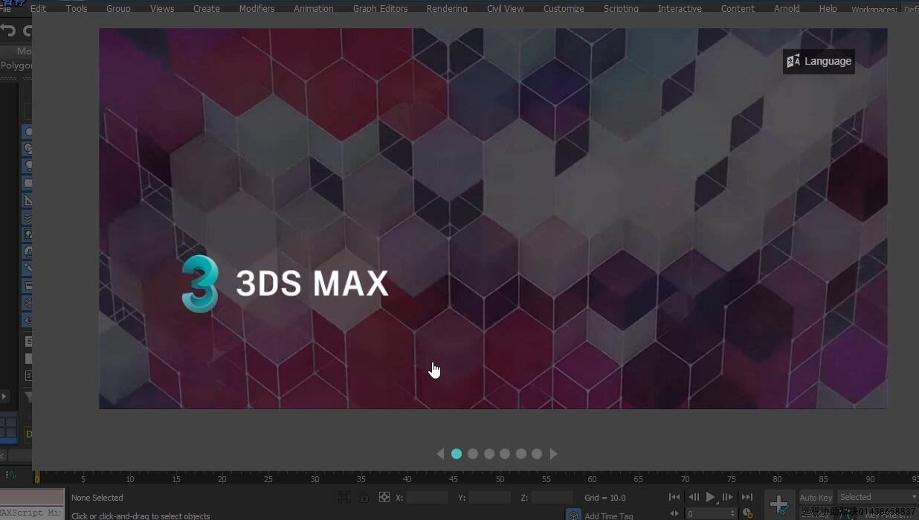Click the Grid = 10.0 readout
The width and height of the screenshot is (919, 520).
605,498
